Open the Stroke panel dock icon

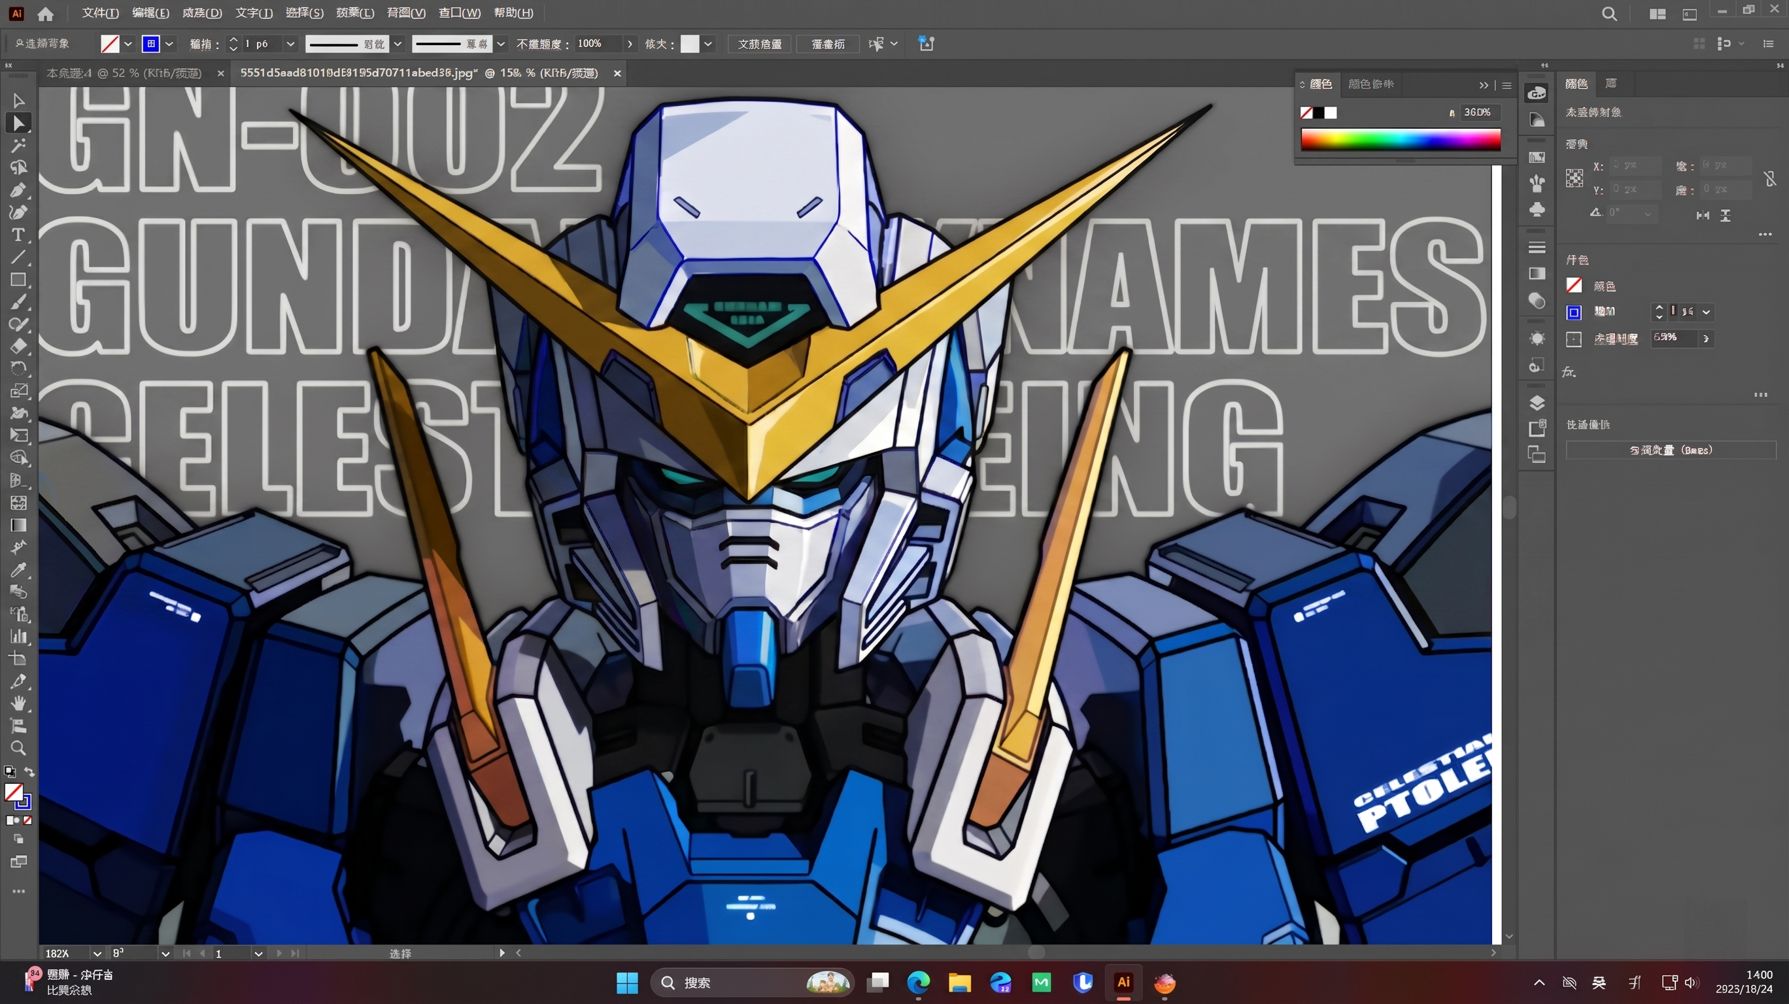1537,247
